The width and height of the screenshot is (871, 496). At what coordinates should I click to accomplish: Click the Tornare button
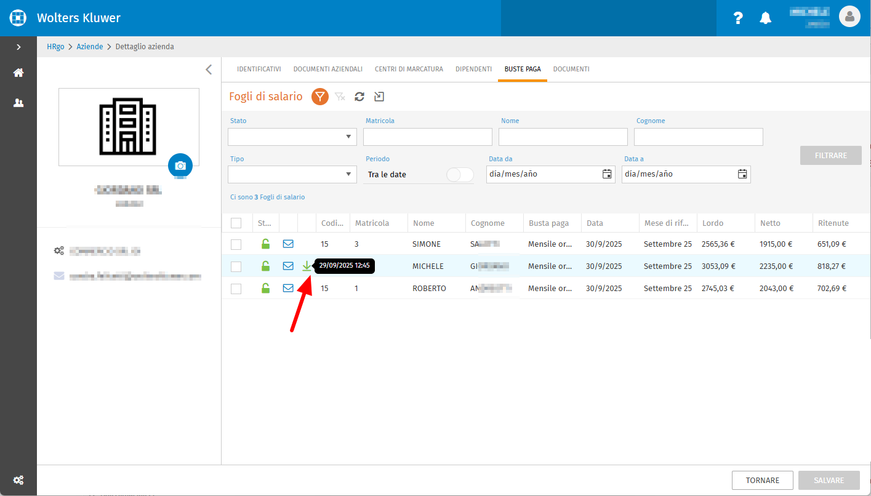[763, 481]
